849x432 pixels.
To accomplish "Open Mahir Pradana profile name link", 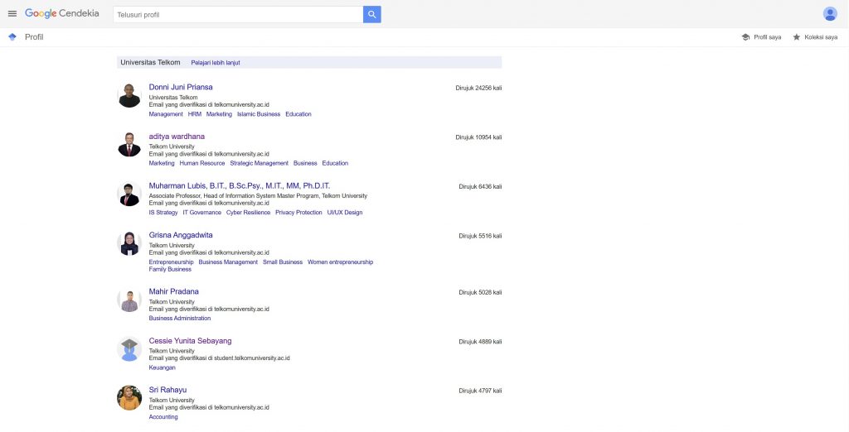I will (x=174, y=291).
